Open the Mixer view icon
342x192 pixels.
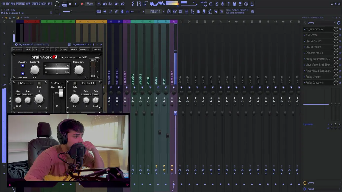(186, 11)
